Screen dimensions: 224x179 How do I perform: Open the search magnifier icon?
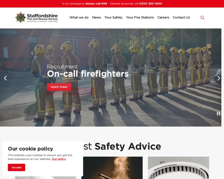coord(202,18)
